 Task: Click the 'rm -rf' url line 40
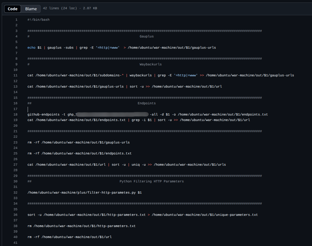coord(70,237)
